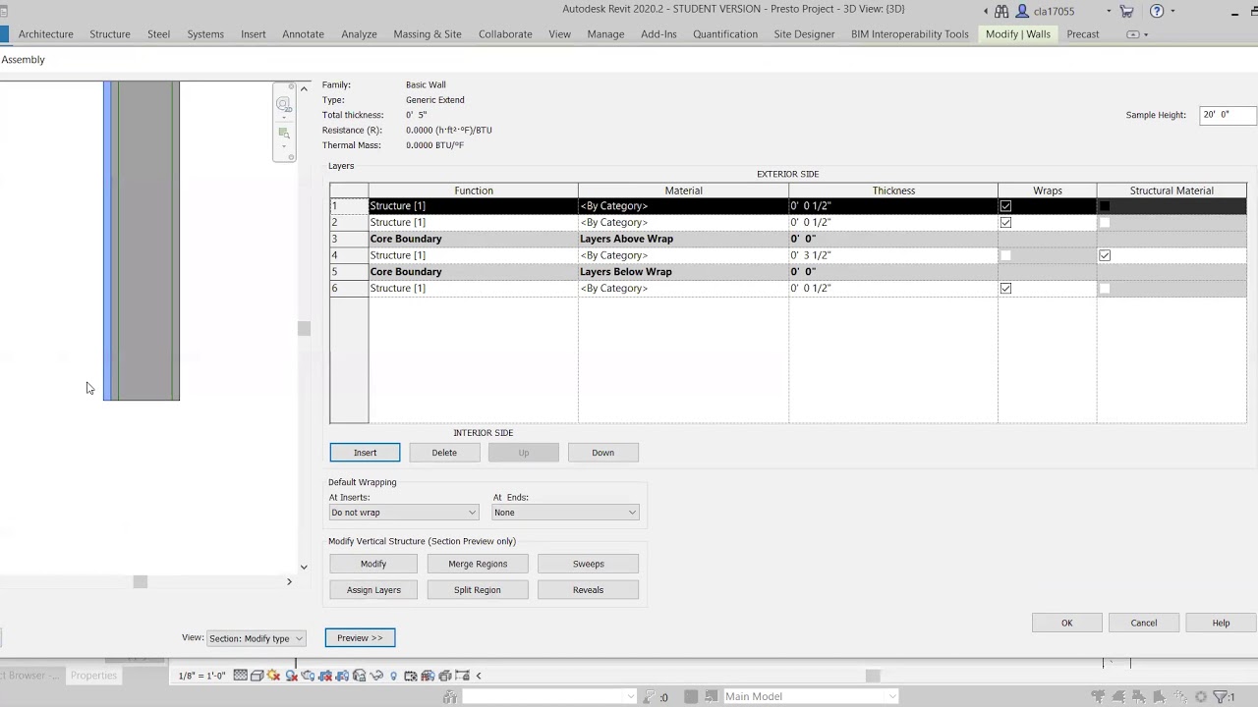
Task: Click the select links icon in status bar
Action: [1098, 696]
